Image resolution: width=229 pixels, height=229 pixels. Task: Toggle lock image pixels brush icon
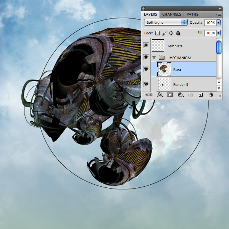(x=164, y=33)
